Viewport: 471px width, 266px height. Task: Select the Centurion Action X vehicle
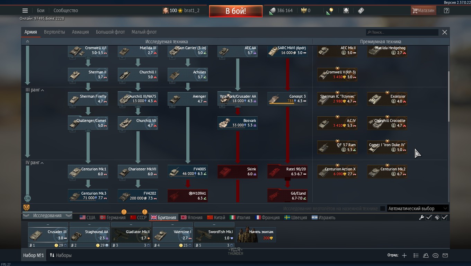click(x=337, y=171)
